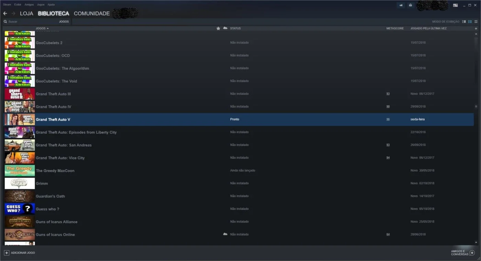This screenshot has width=481, height=261.
Task: Go back with the left arrow
Action: (x=5, y=13)
